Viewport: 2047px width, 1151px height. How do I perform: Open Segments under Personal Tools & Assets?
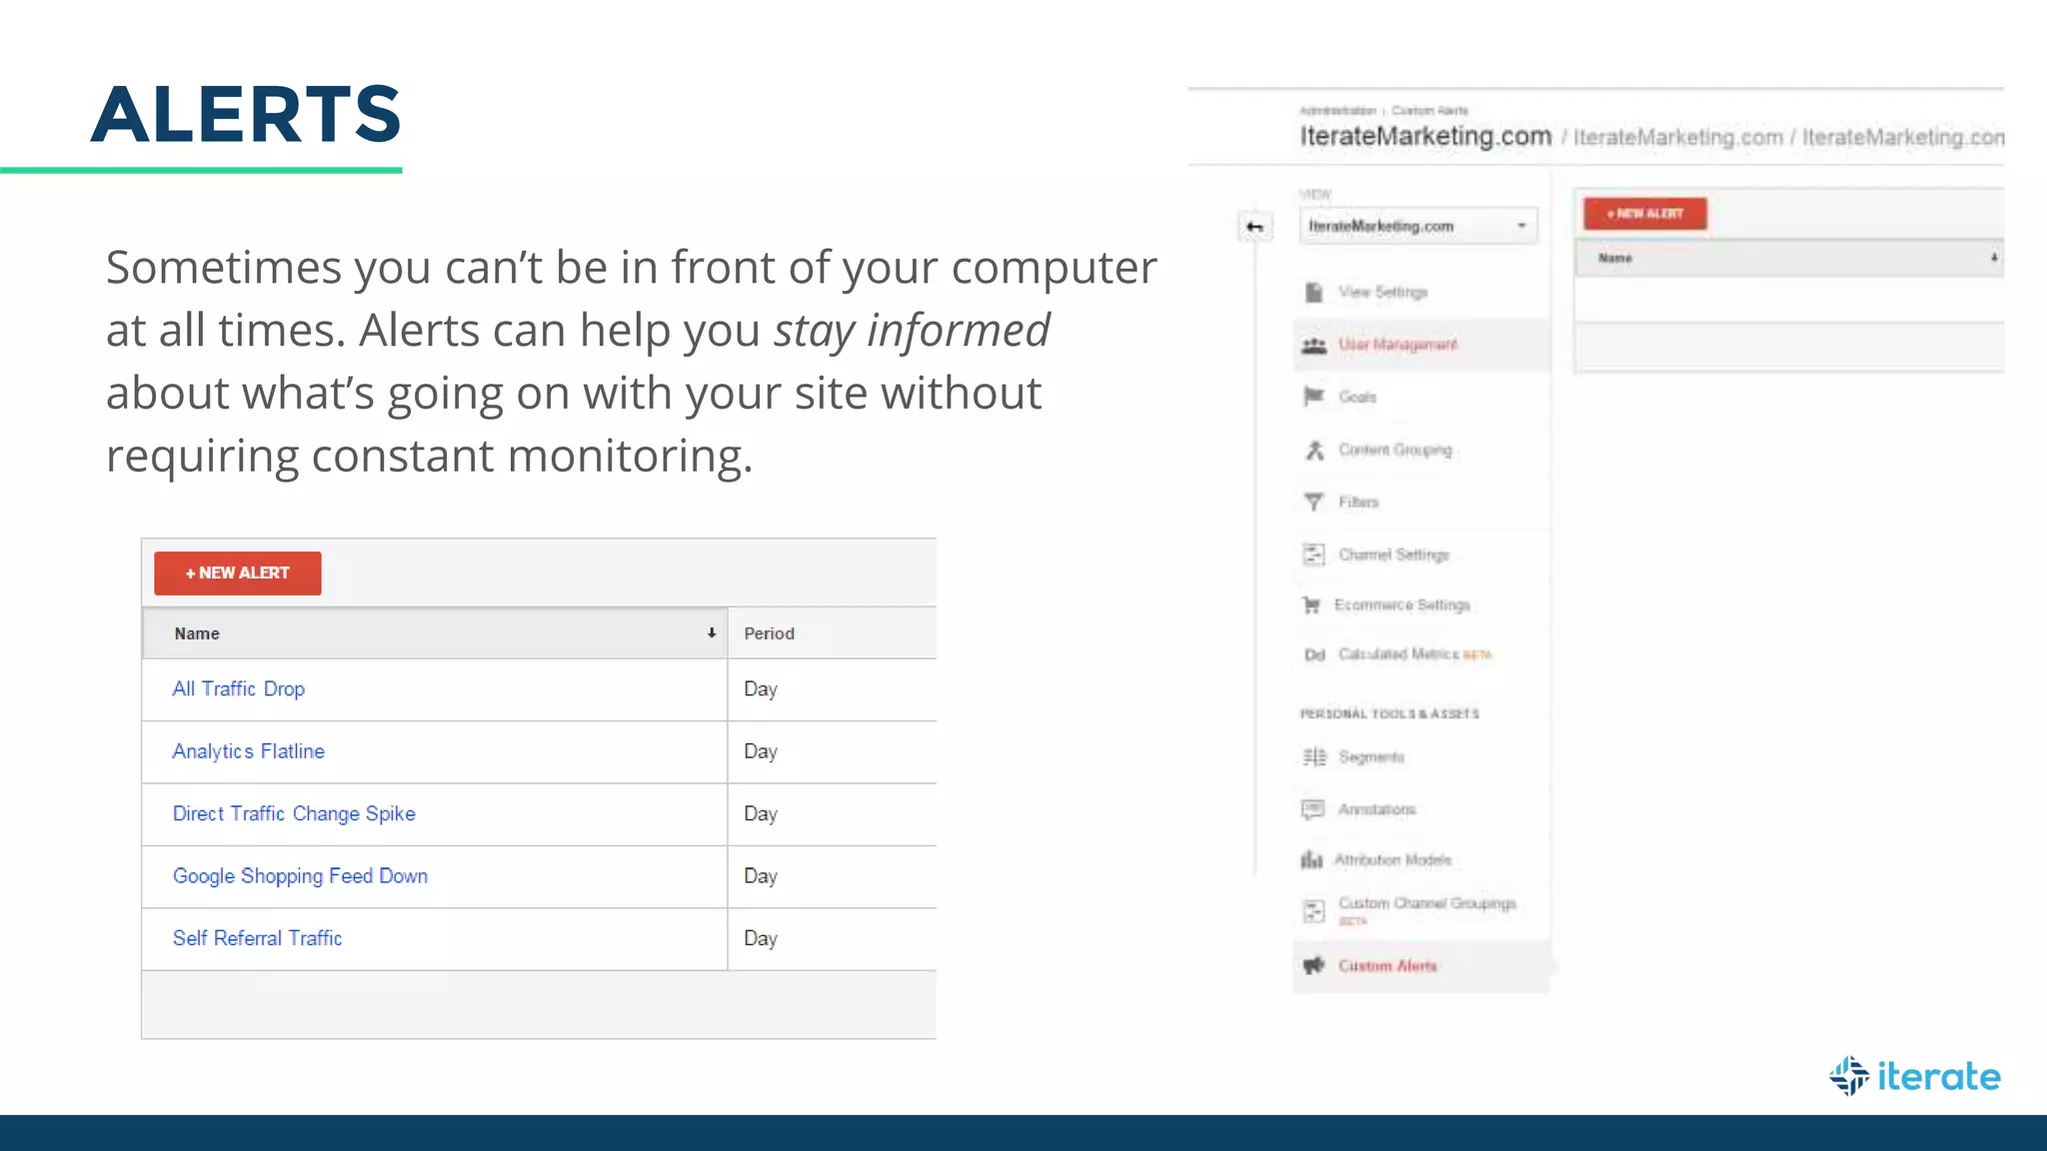click(1371, 757)
